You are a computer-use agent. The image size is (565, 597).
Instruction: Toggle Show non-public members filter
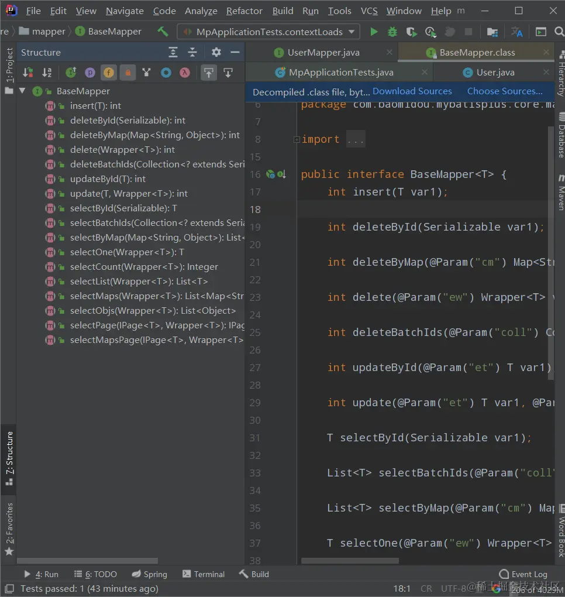pyautogui.click(x=128, y=73)
